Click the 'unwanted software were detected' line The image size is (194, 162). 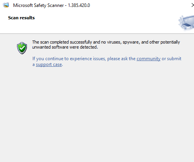click(65, 47)
